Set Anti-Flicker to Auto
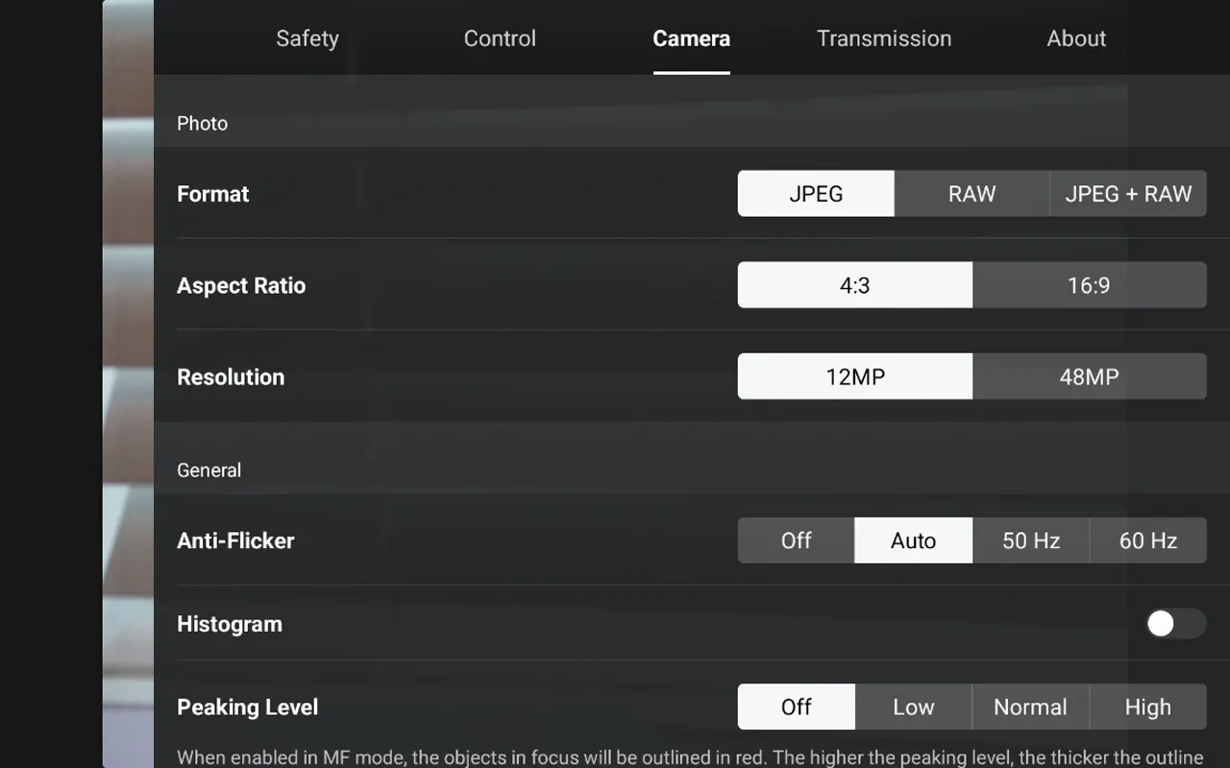This screenshot has height=768, width=1230. (913, 540)
